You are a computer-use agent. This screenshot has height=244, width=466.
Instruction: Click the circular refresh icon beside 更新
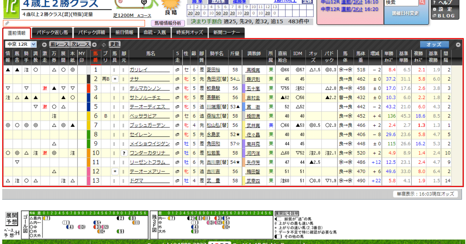click(104, 45)
